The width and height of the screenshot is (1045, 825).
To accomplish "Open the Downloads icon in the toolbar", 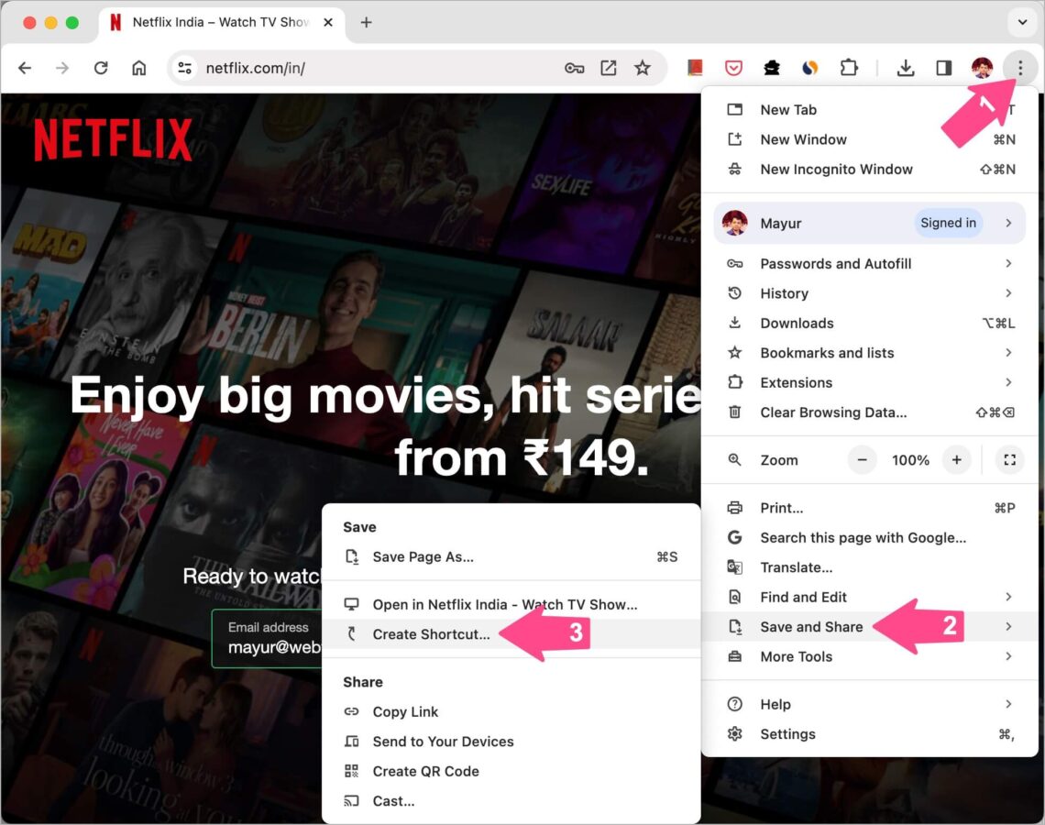I will 906,67.
